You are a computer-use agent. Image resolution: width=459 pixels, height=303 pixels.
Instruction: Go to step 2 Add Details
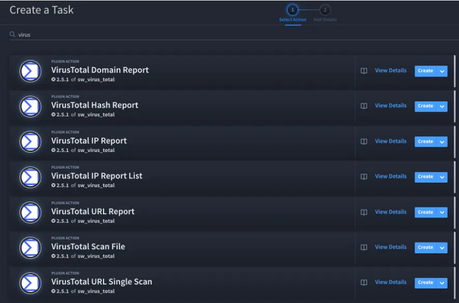(325, 13)
